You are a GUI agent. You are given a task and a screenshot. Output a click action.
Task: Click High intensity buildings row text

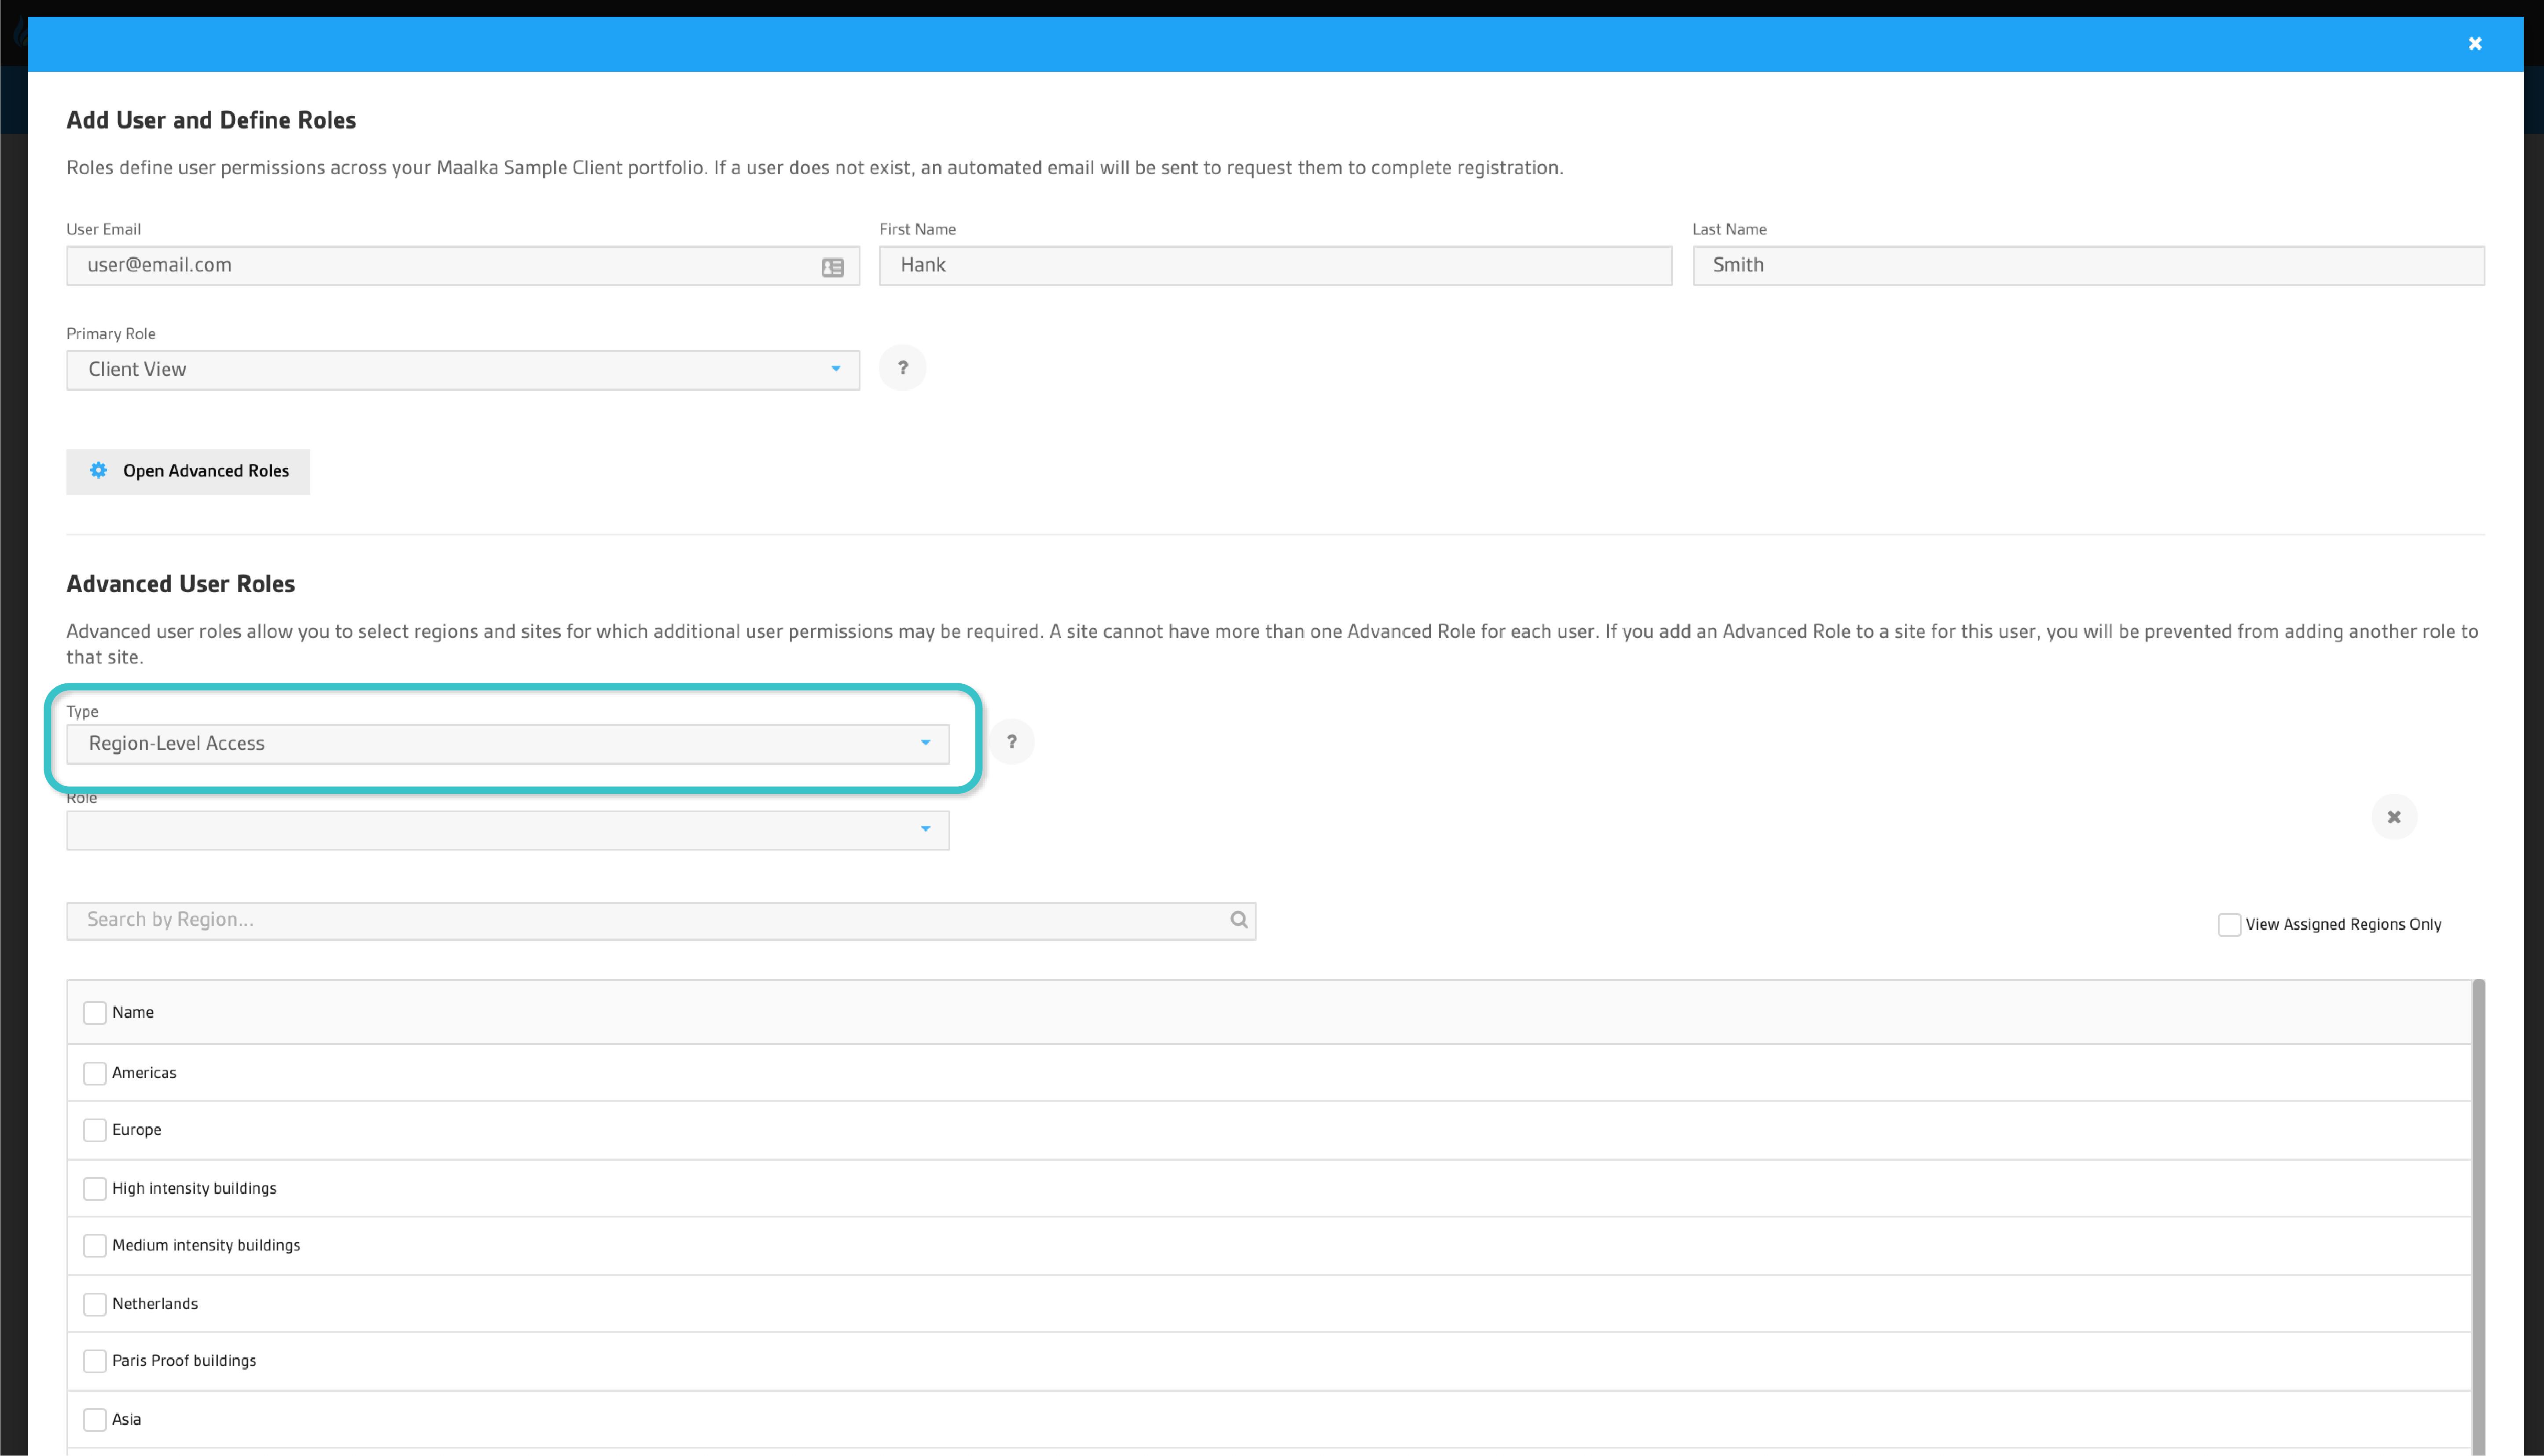(x=194, y=1188)
